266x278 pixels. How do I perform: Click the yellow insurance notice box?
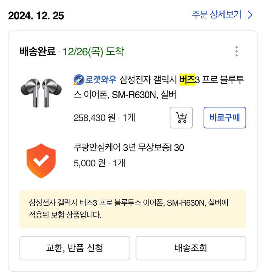tap(133, 209)
